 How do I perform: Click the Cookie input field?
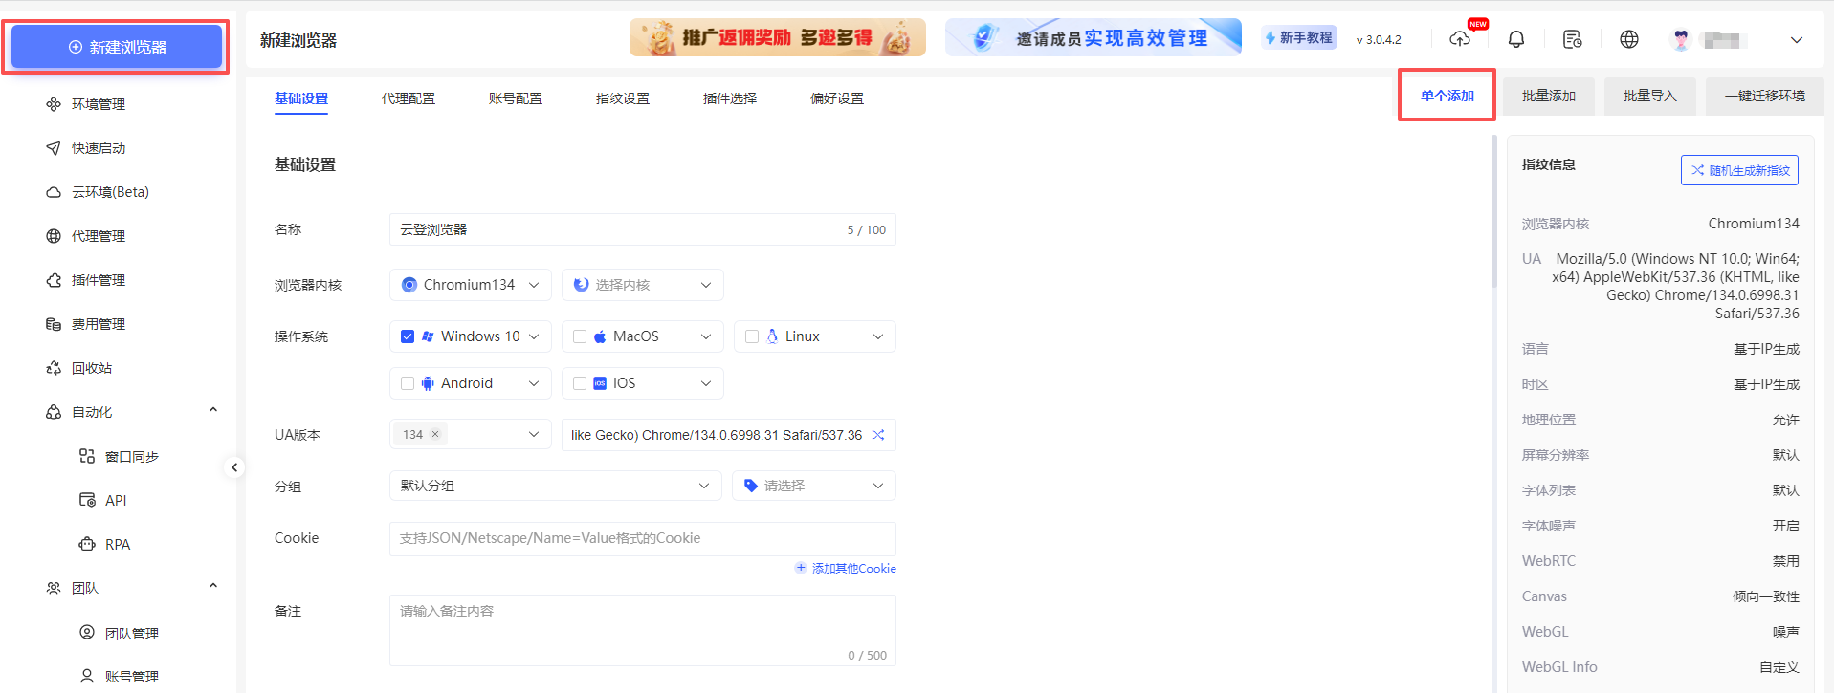point(643,539)
